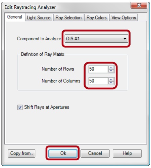The height and width of the screenshot is (168, 151).
Task: Increase Number of Columns with up arrow
Action: click(111, 80)
